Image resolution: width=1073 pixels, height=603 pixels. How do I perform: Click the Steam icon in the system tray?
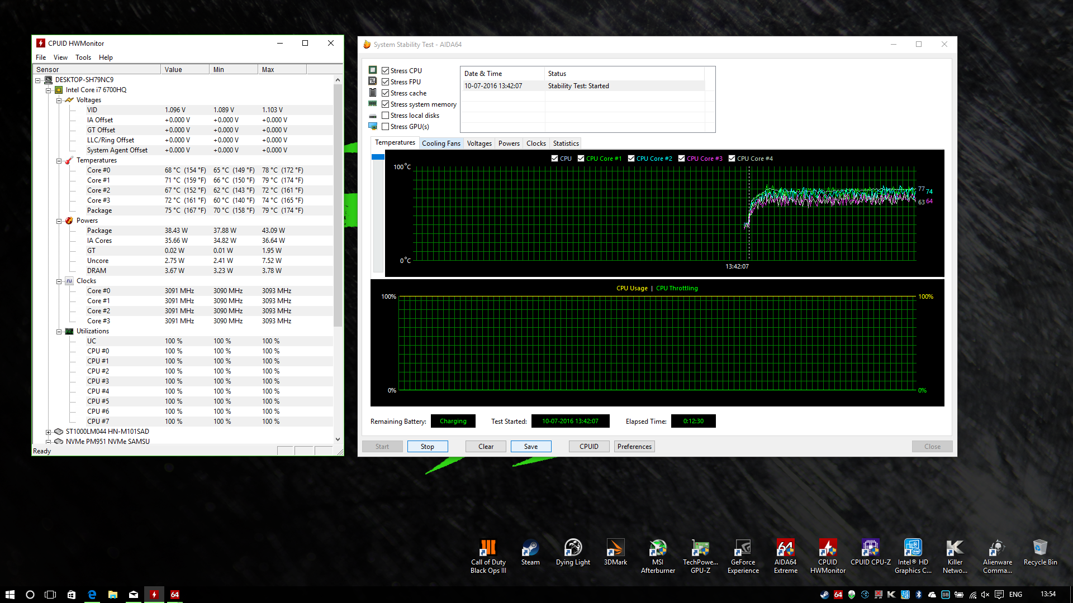824,595
